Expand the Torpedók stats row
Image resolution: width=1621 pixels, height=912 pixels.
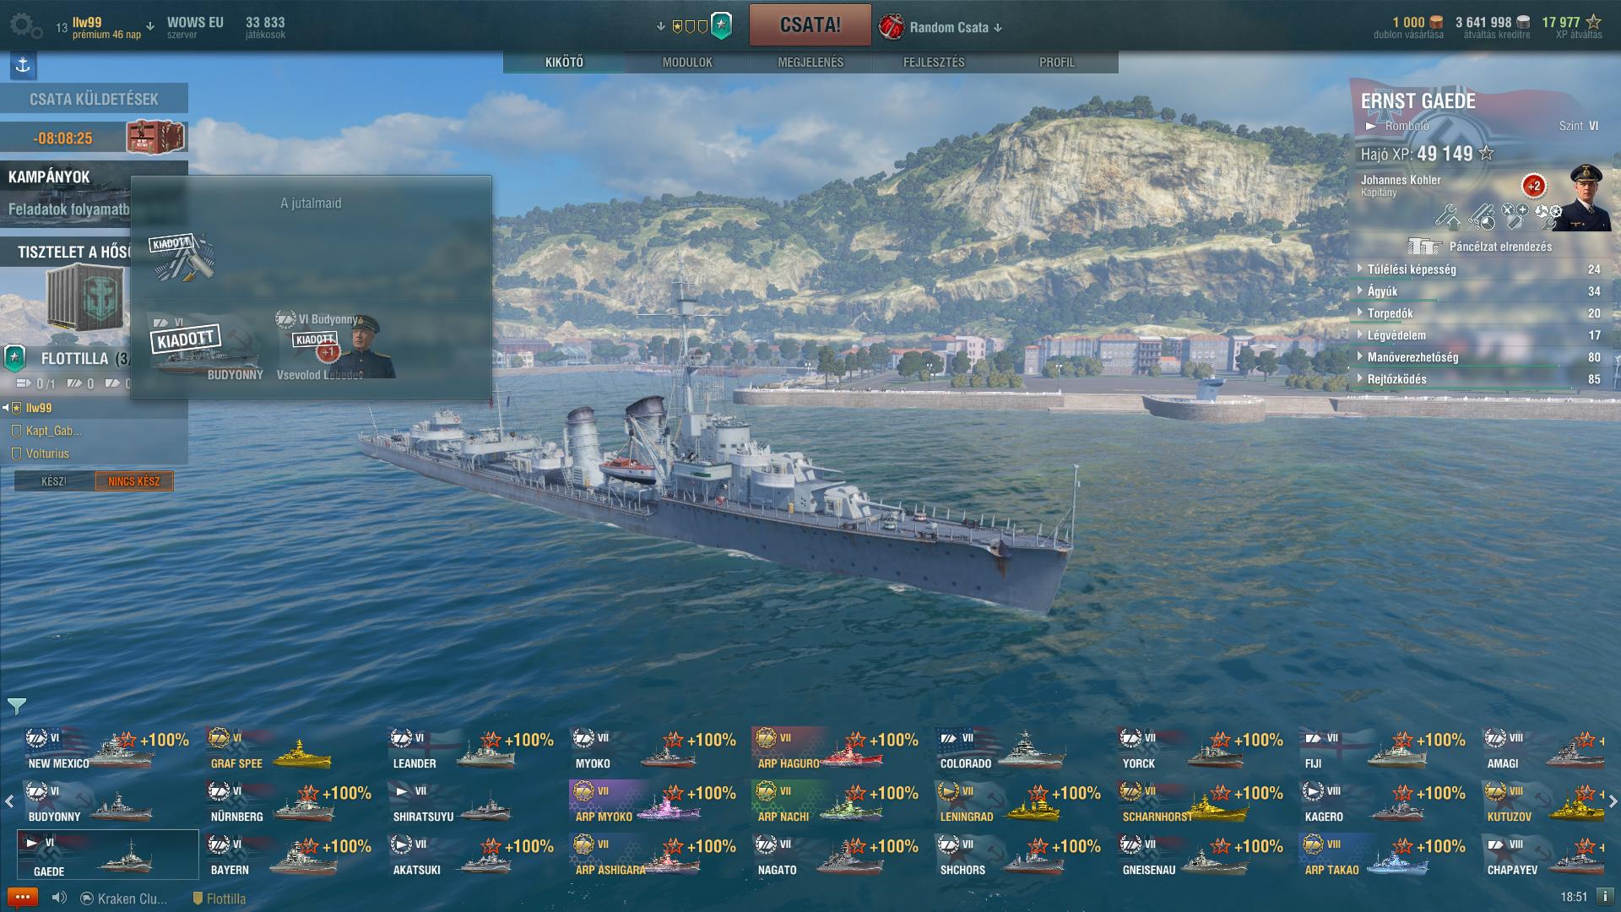pos(1479,313)
